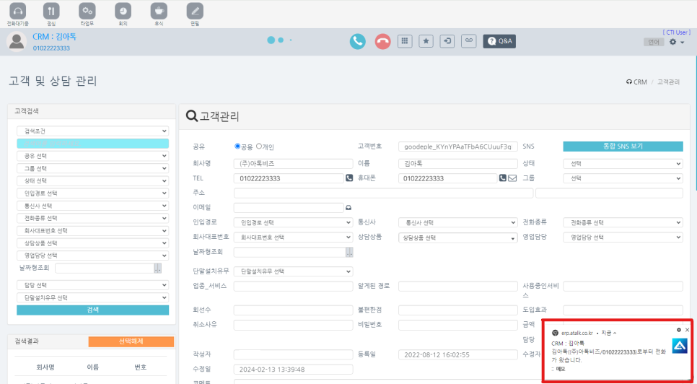
Task: Dial 휴대폰 number with its phone icon
Action: click(502, 178)
